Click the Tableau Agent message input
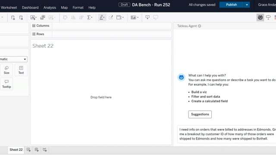Screen dimensions: 276x155 [x=226, y=134]
